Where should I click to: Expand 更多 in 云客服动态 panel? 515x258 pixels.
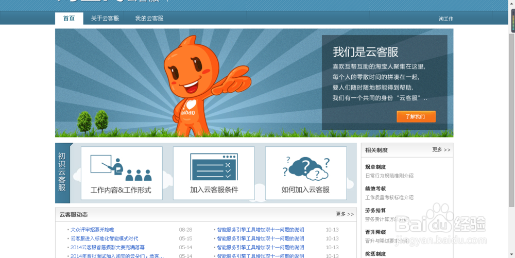(345, 214)
